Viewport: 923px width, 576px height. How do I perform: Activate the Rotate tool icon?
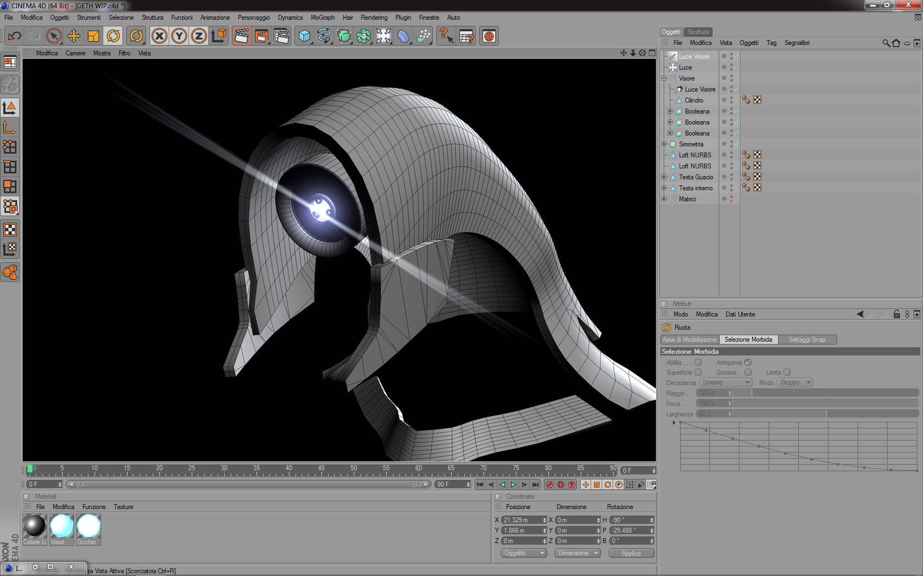(x=113, y=36)
